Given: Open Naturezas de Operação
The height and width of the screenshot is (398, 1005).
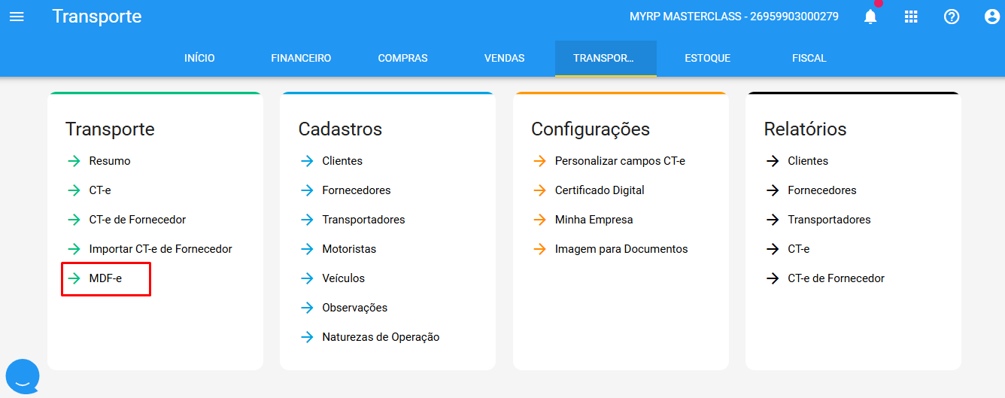Looking at the screenshot, I should point(381,337).
